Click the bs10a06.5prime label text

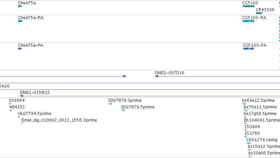coord(264,153)
